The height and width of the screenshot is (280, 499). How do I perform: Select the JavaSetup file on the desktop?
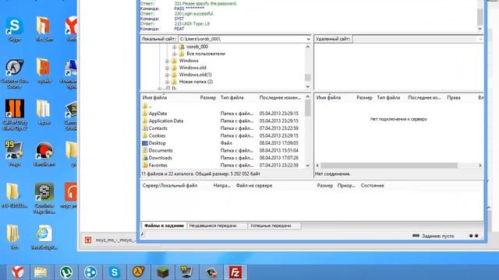pyautogui.click(x=44, y=237)
